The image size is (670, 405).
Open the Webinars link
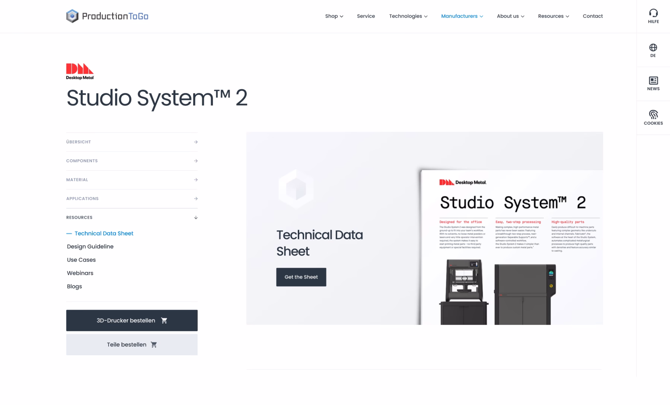tap(80, 273)
